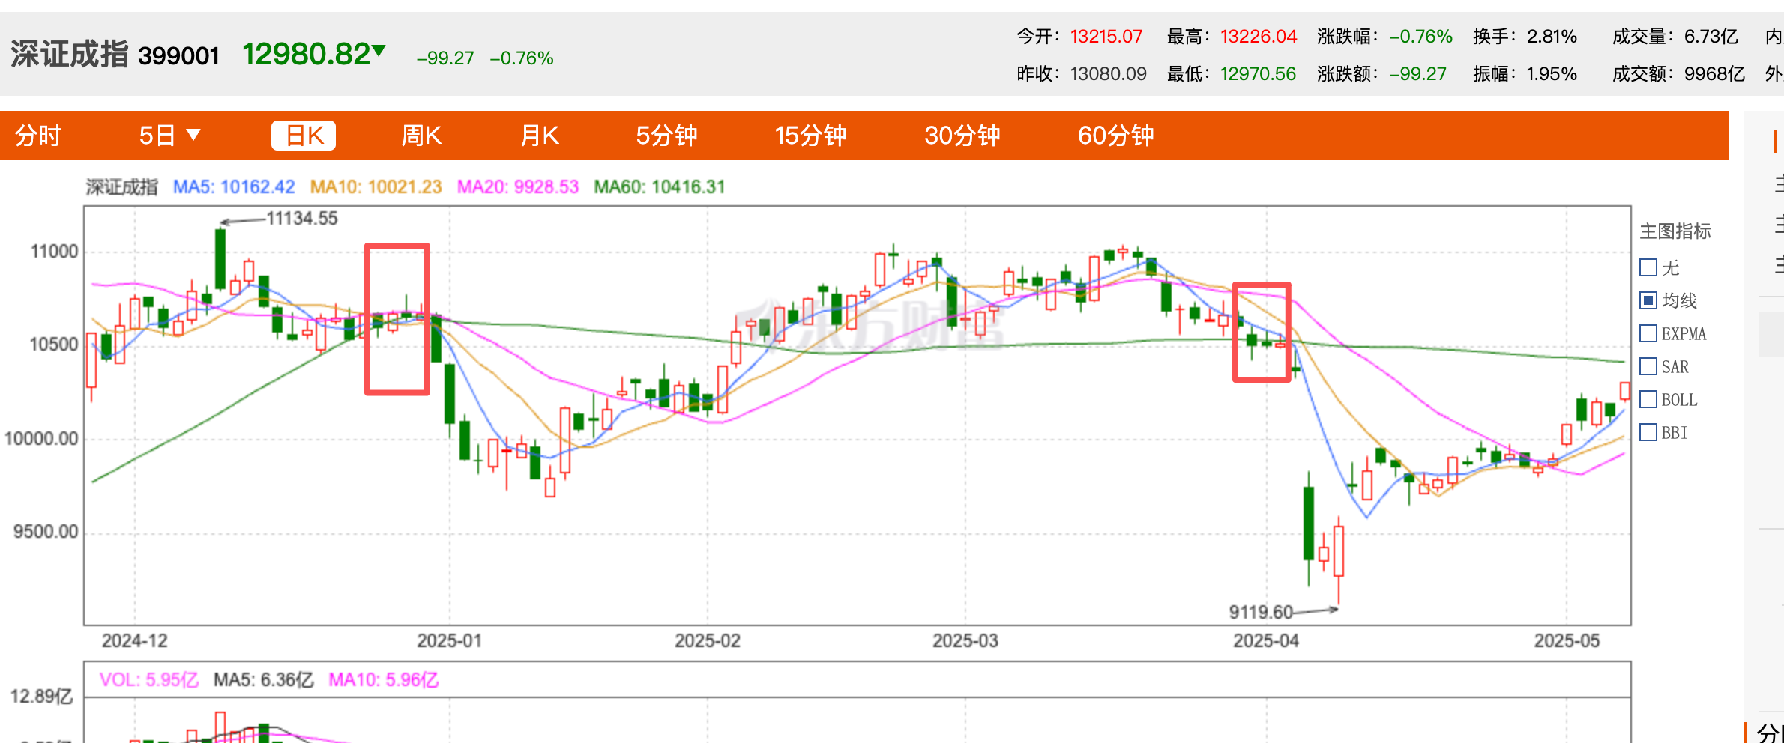Select the 日K tab

304,136
